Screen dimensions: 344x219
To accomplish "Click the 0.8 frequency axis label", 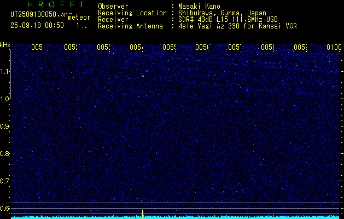I will [x=4, y=153].
